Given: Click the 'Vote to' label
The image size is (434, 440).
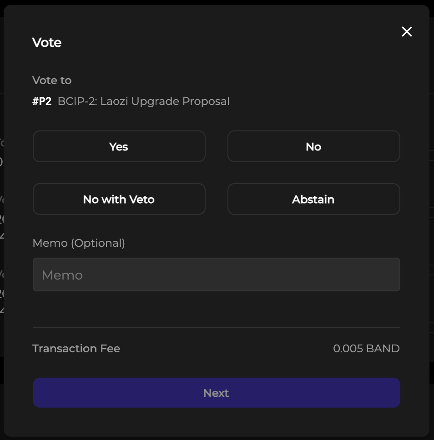Looking at the screenshot, I should point(52,80).
